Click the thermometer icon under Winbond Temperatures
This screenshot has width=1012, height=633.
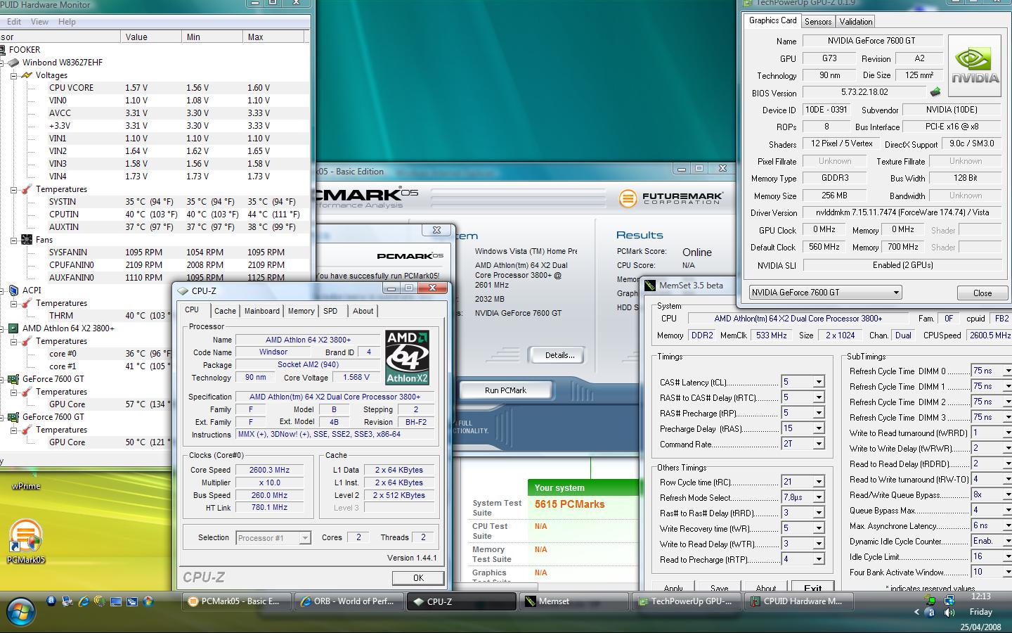pyautogui.click(x=27, y=189)
